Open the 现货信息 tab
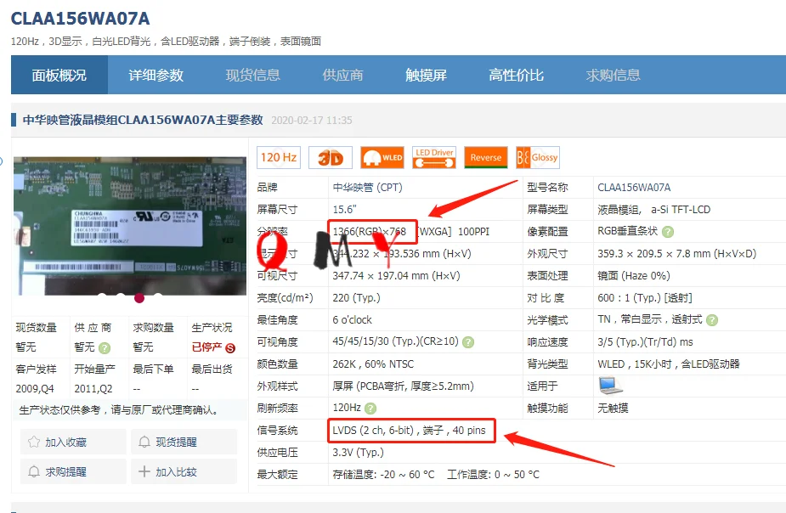The width and height of the screenshot is (786, 513). 252,75
